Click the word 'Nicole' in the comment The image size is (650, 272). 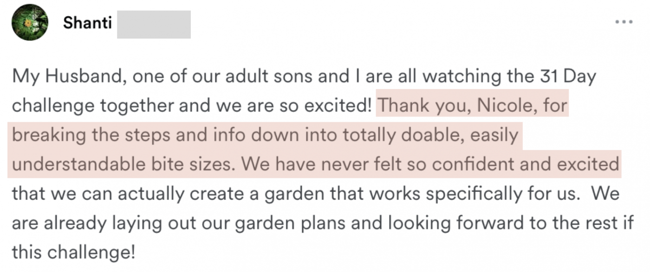(x=505, y=106)
